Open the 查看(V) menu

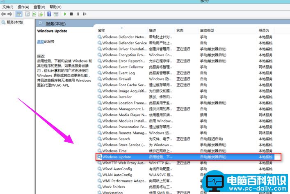pyautogui.click(x=39, y=7)
